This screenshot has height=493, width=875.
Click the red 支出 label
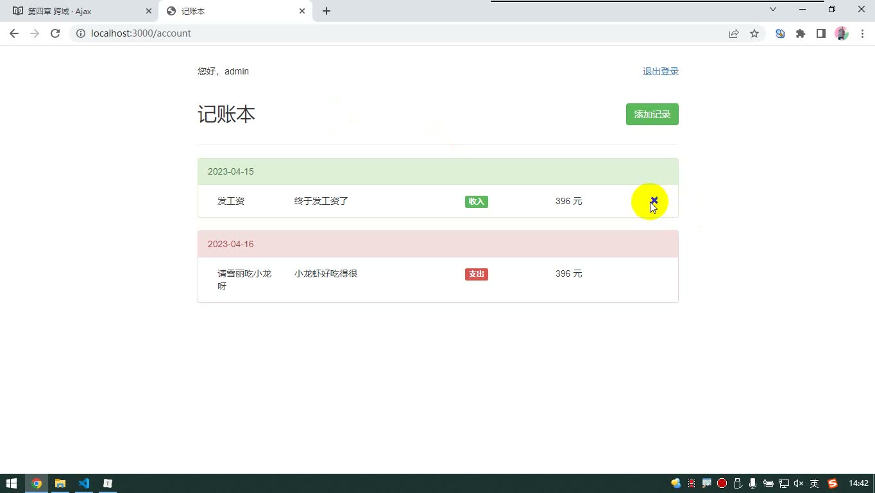coord(477,274)
